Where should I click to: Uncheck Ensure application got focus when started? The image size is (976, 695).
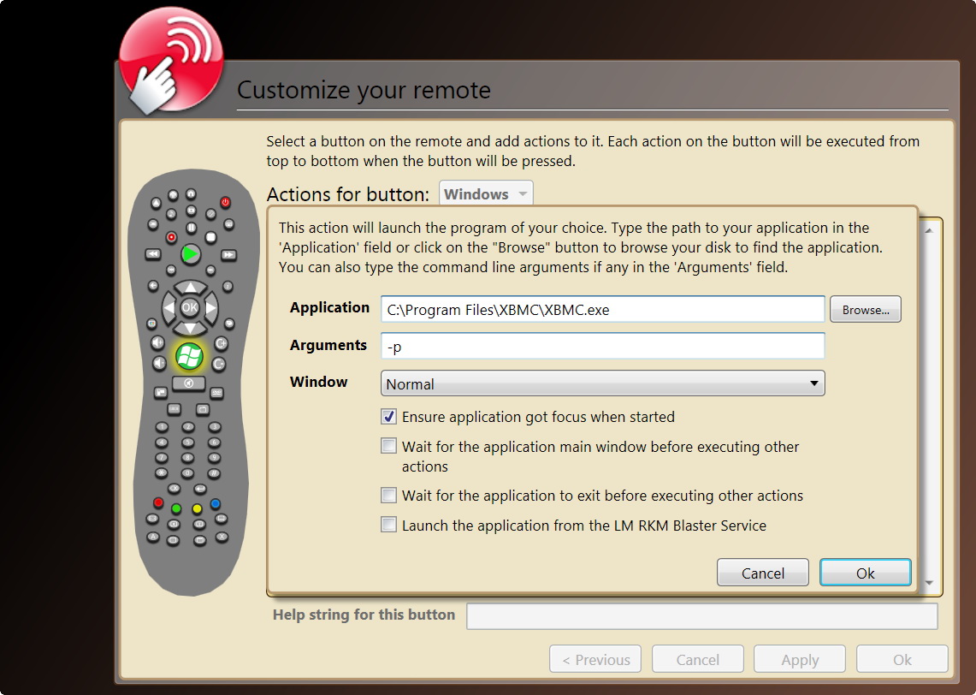[388, 417]
